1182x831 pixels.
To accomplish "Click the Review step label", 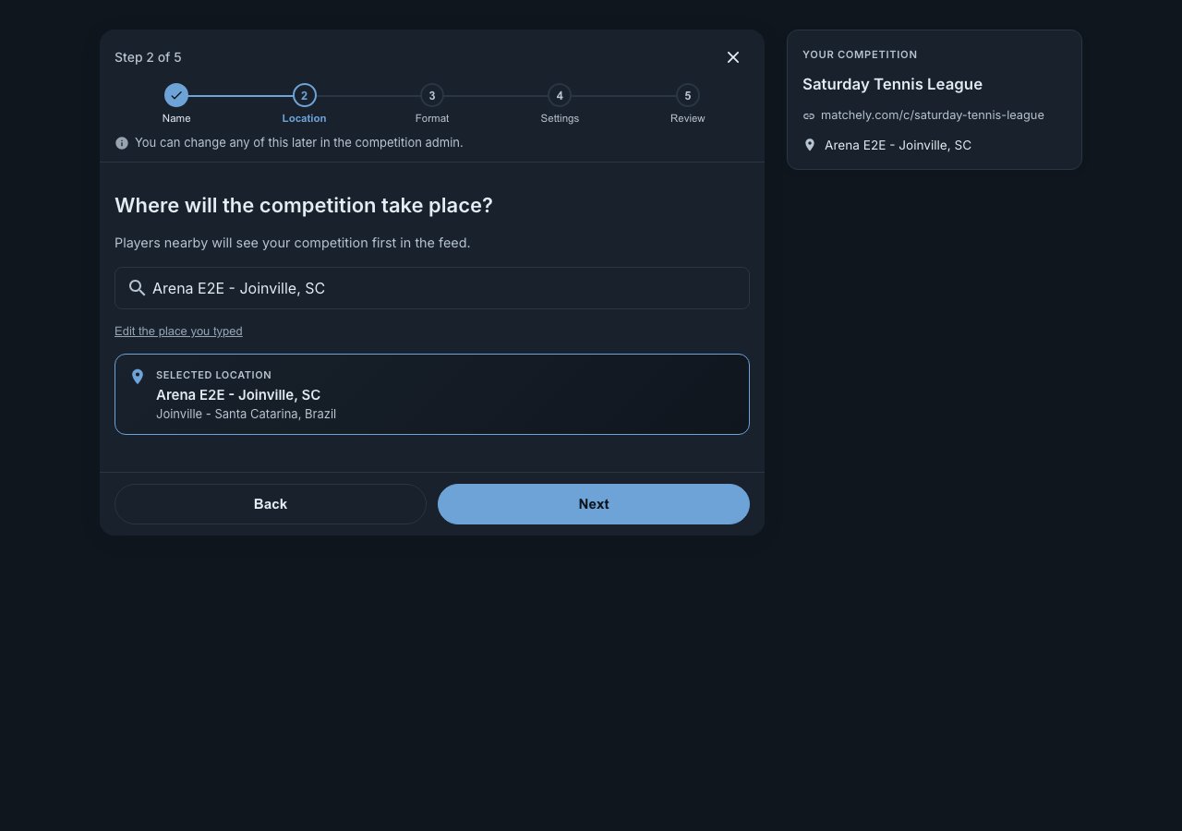I will [688, 118].
